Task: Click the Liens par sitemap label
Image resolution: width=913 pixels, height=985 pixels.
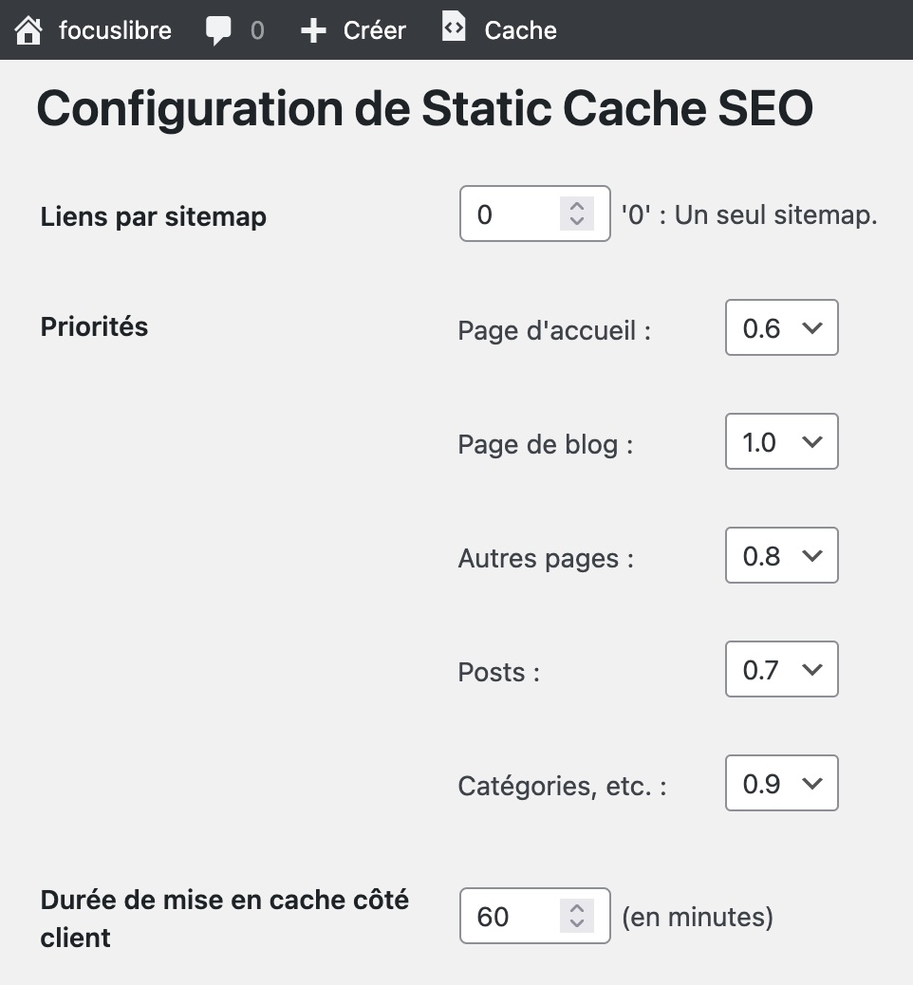Action: tap(154, 216)
